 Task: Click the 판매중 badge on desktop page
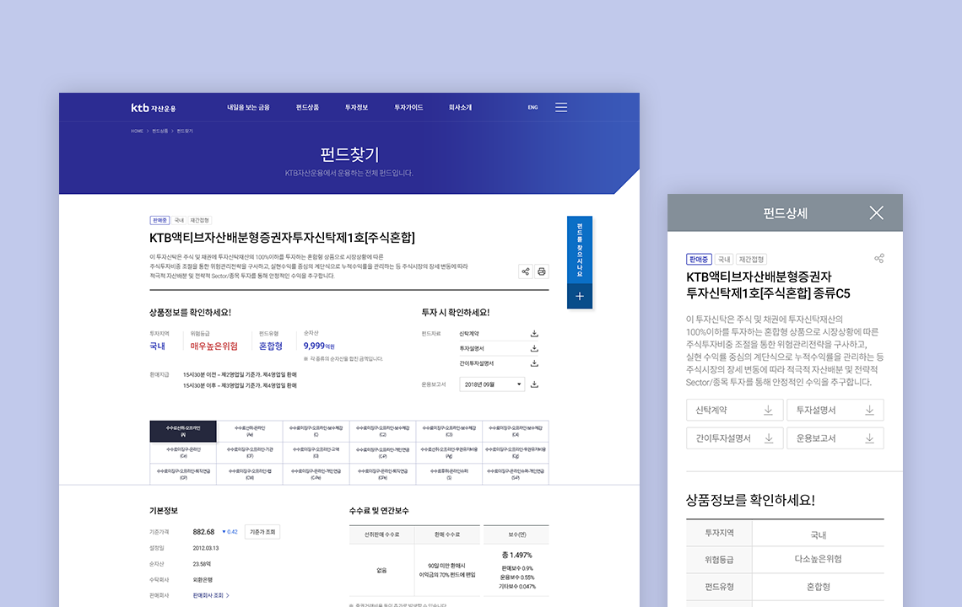pyautogui.click(x=159, y=220)
